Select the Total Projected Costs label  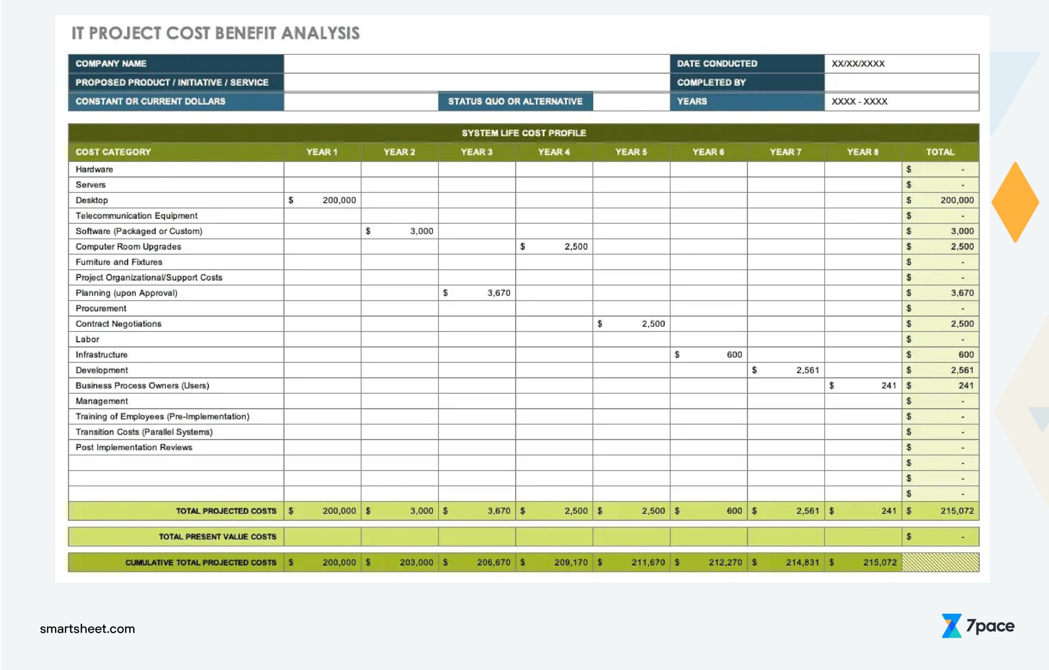226,511
